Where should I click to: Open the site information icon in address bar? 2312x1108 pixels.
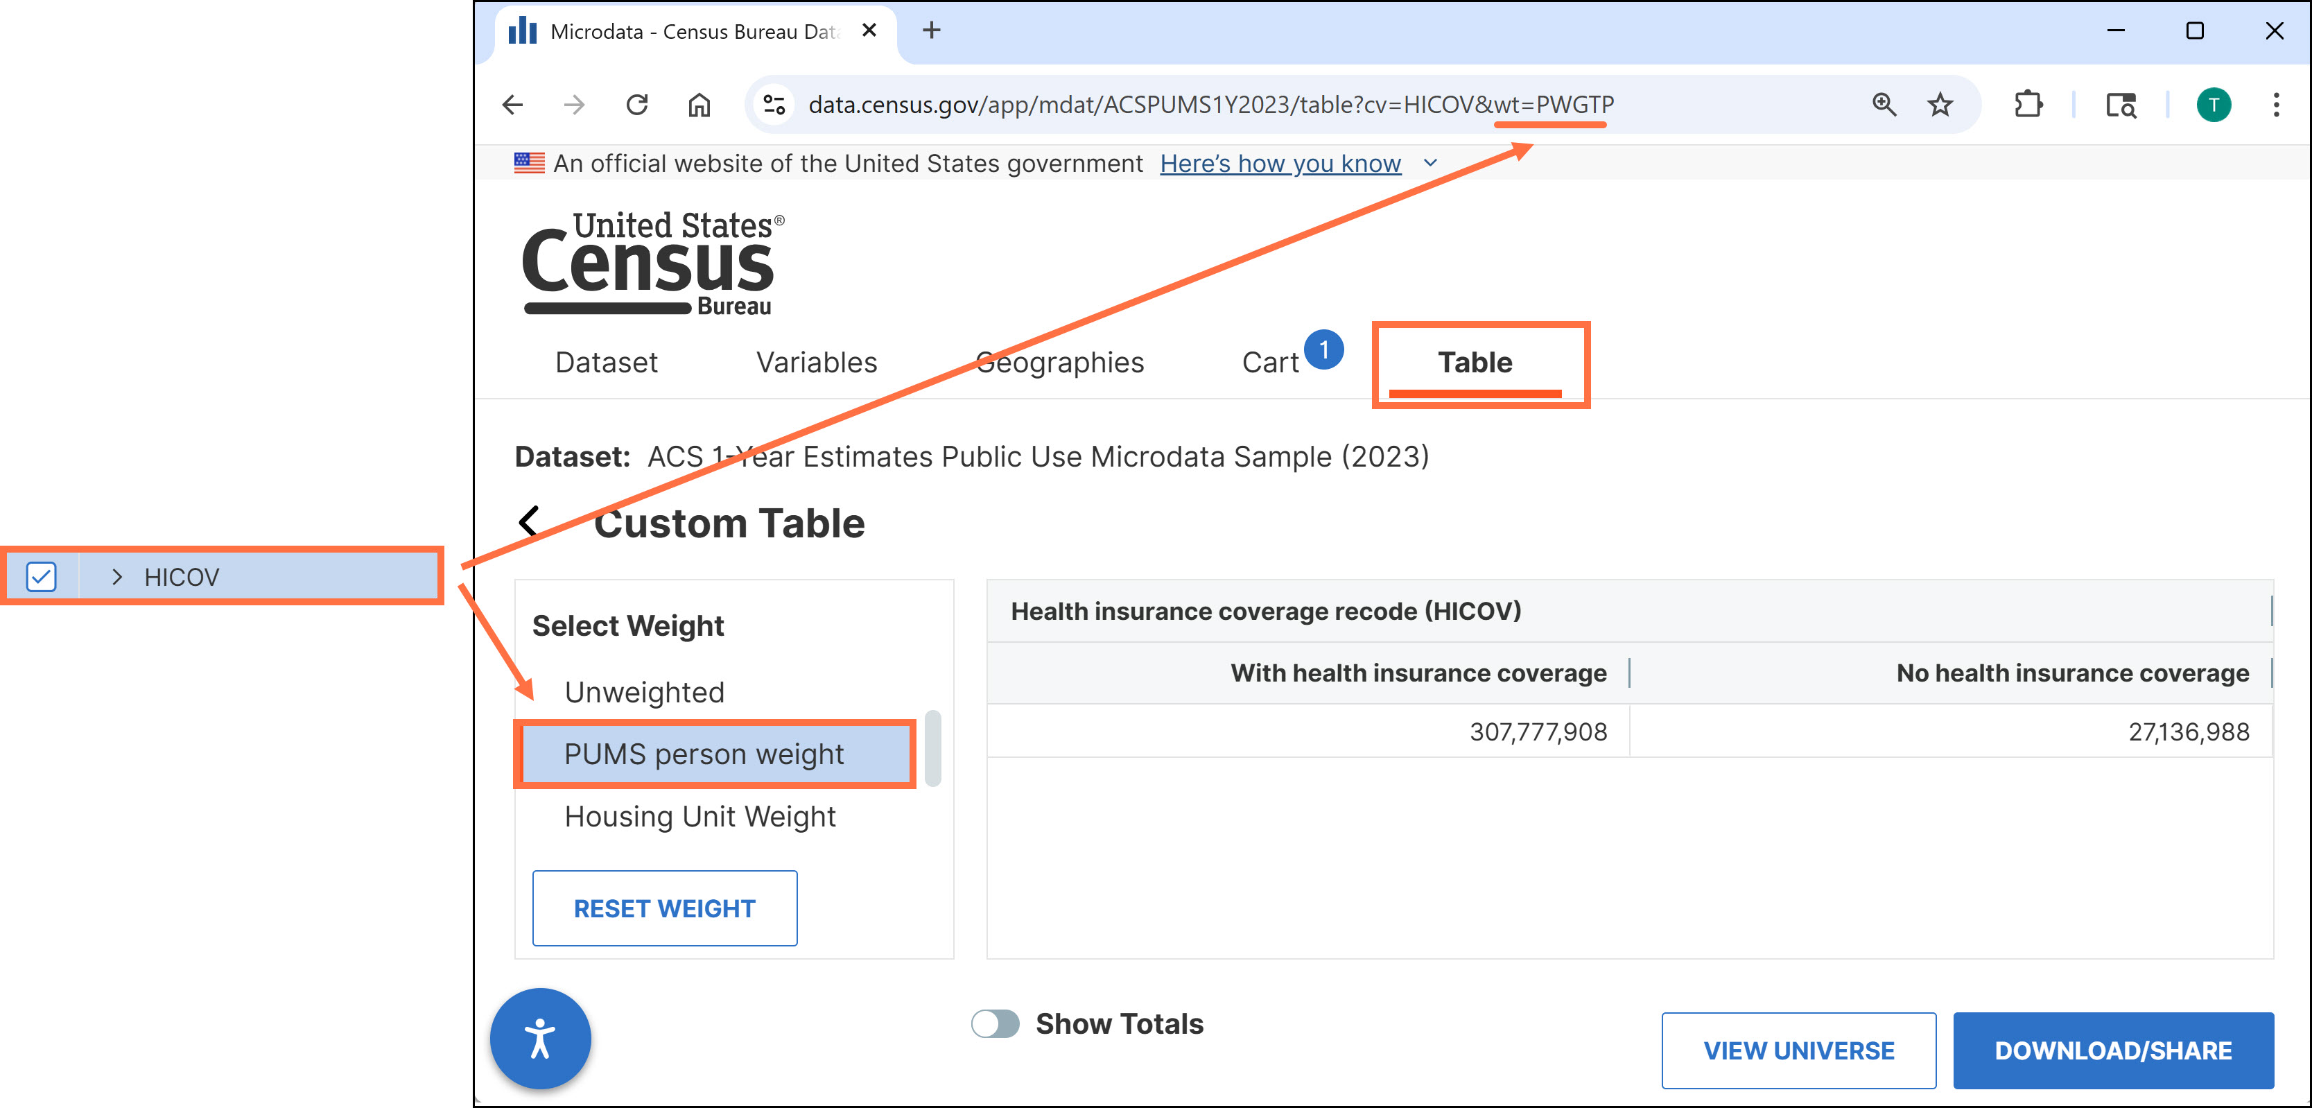pos(774,105)
